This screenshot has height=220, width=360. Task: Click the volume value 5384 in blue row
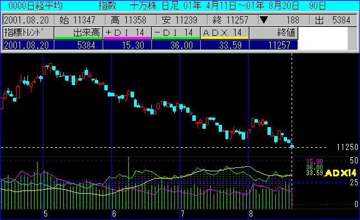[79, 45]
